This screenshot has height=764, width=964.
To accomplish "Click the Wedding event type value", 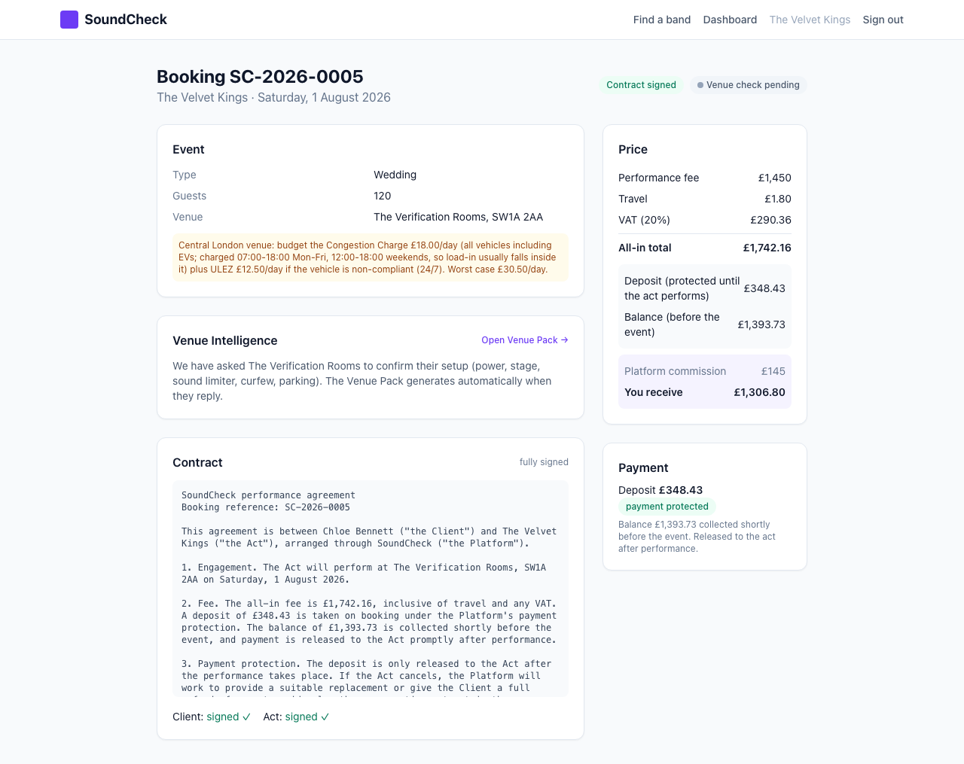I will 395,175.
